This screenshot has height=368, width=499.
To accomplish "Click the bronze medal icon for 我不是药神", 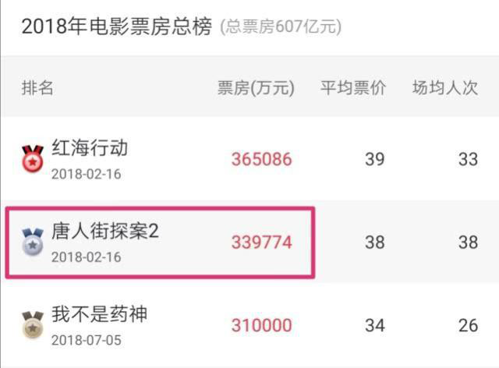I will (x=33, y=324).
